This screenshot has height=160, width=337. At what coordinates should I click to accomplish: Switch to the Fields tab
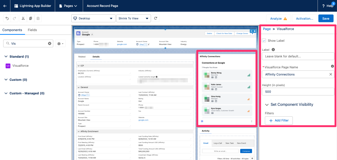point(32,30)
